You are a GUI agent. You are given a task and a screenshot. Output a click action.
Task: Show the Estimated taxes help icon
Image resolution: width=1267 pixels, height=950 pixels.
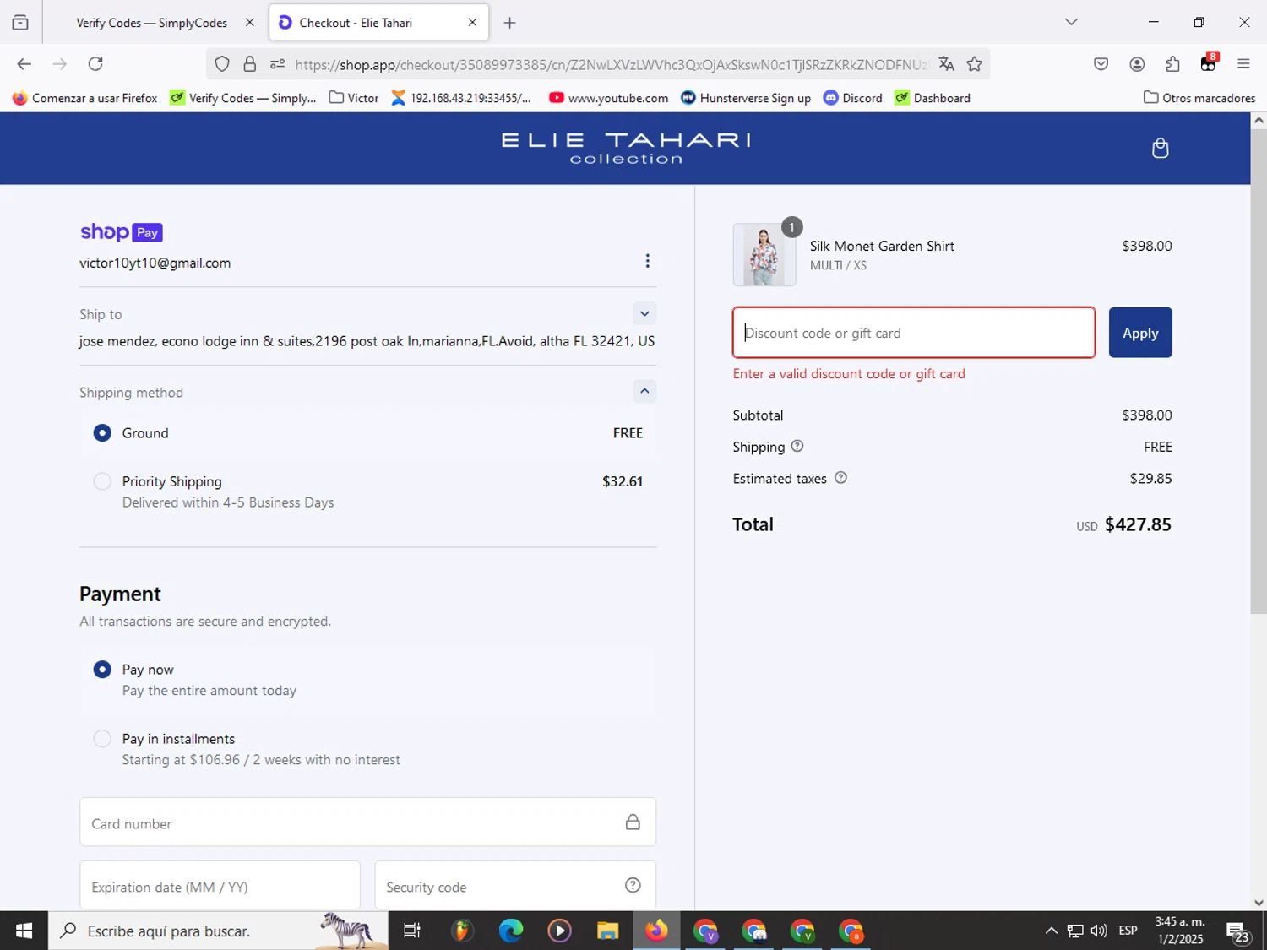point(840,478)
